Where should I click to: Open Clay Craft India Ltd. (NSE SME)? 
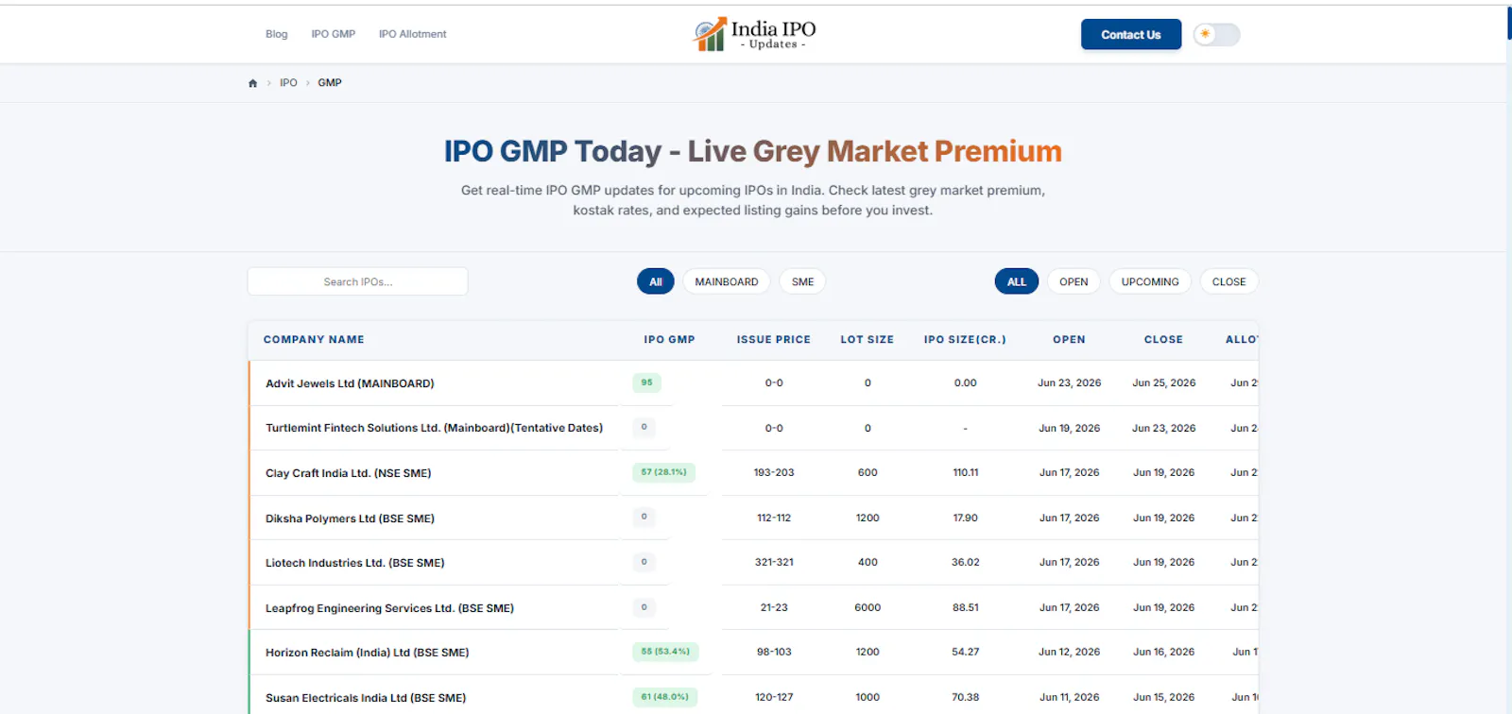[348, 473]
